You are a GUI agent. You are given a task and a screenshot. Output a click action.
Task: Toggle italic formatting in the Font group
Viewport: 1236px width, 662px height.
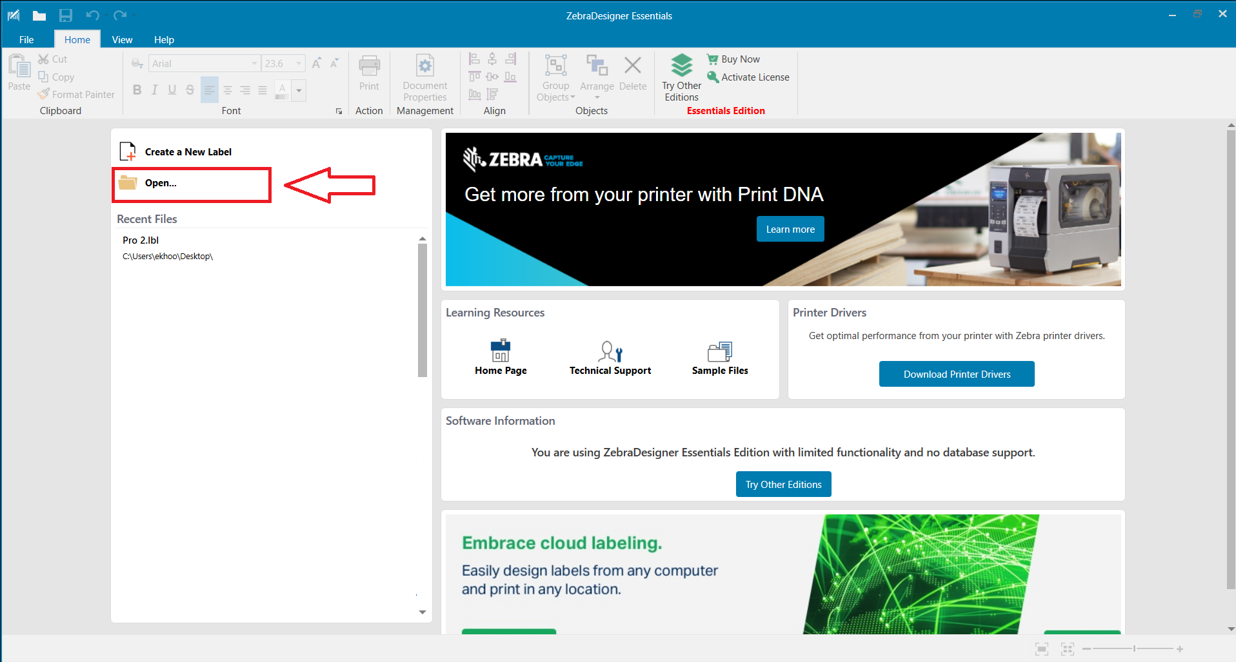(x=154, y=90)
